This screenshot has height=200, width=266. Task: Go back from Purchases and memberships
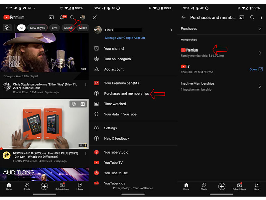[x=184, y=17]
